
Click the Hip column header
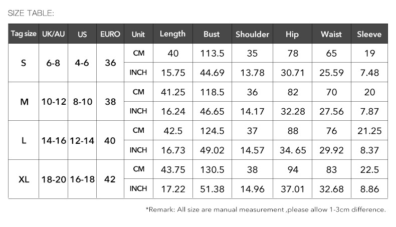pos(292,35)
